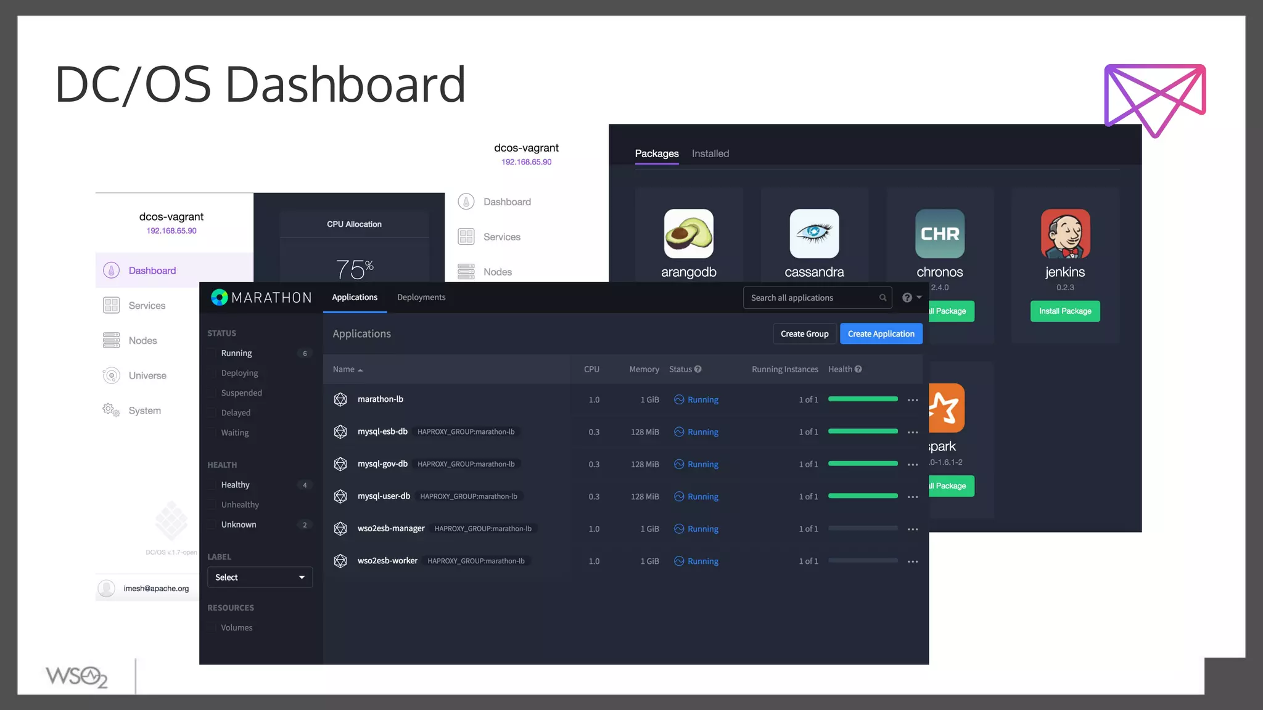Click the CPU Allocation 75% panel

click(355, 247)
